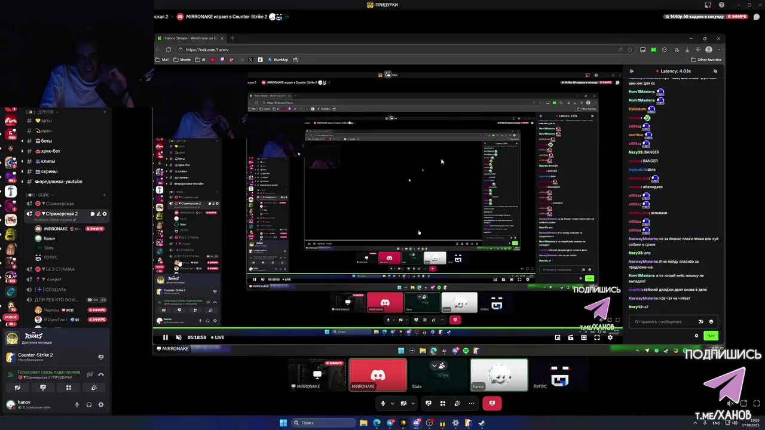Open the Rivals quest reward banner

(x=55, y=339)
